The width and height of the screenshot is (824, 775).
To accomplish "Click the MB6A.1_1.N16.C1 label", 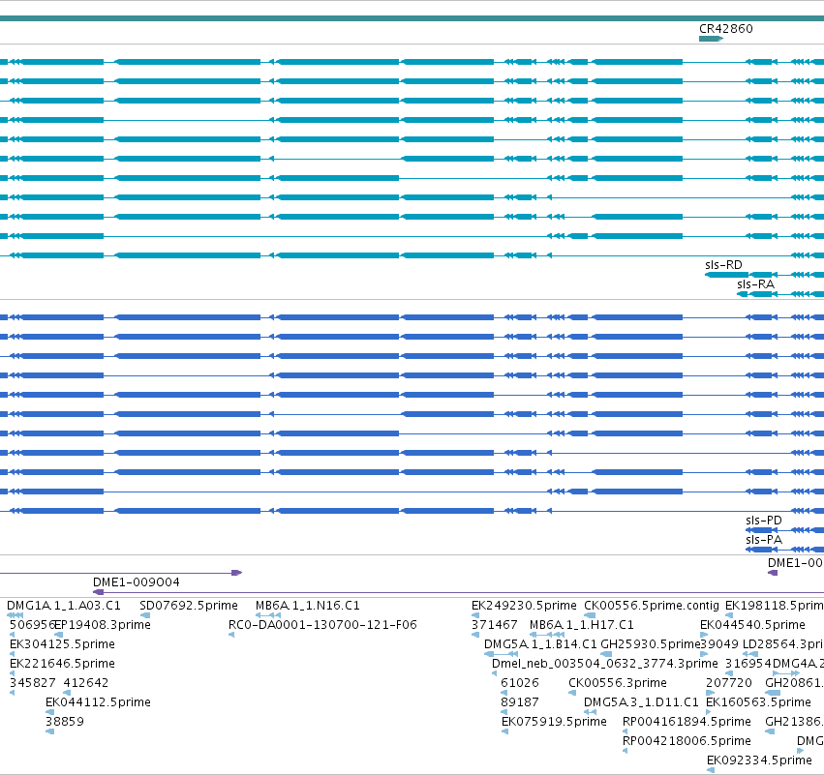I will tap(307, 606).
